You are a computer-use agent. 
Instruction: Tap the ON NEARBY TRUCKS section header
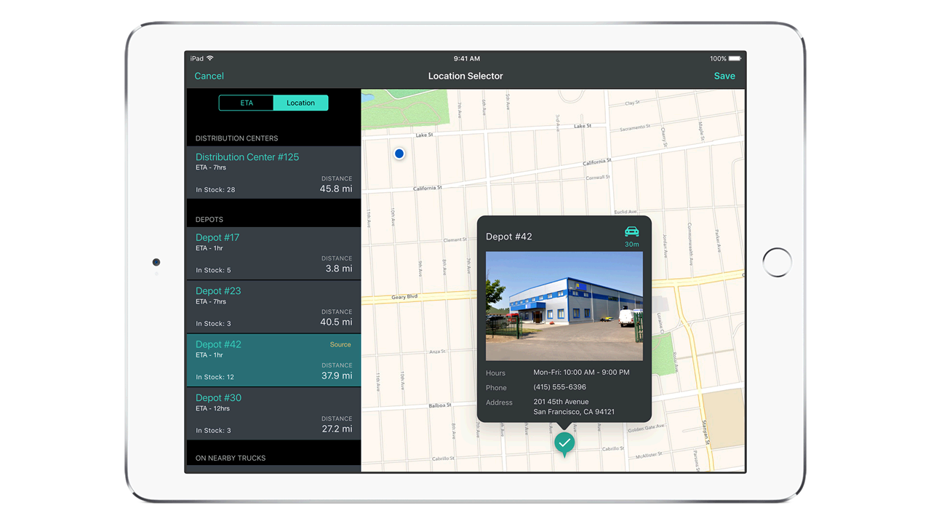coord(231,458)
